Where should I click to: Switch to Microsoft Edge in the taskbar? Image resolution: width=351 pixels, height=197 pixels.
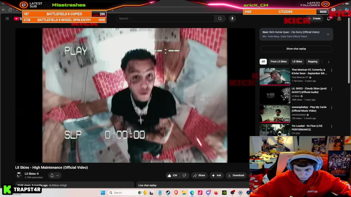(x=192, y=193)
